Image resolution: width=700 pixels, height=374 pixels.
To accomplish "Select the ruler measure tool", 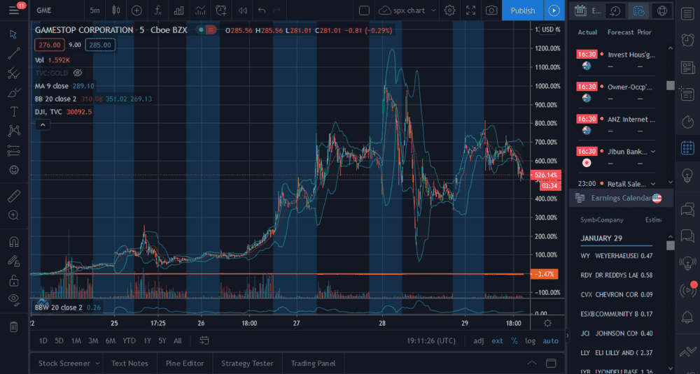I will point(14,196).
